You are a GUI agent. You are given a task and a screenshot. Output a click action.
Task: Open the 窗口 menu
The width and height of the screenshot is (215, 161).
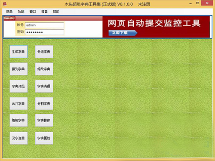33,12
